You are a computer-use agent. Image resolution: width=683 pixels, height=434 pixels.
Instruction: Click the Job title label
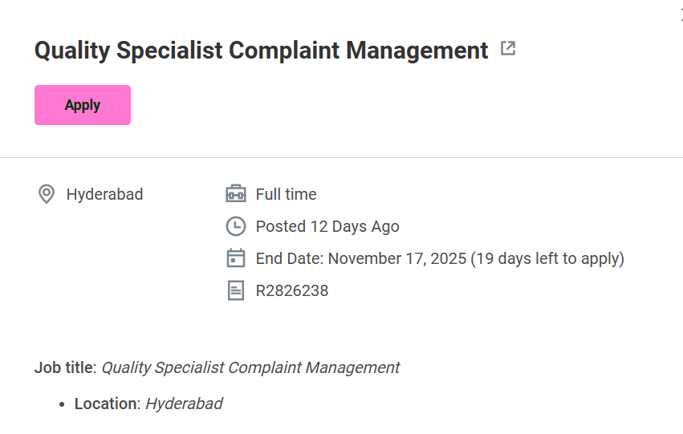[x=64, y=367]
